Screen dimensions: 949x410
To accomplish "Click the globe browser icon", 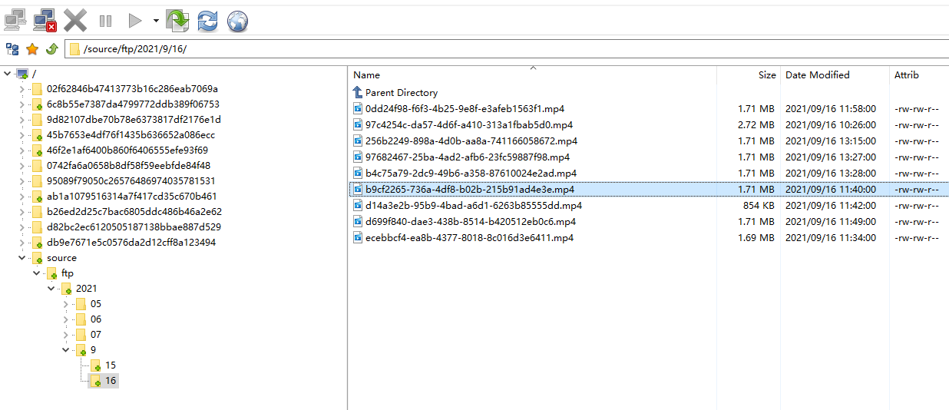I will (x=237, y=21).
